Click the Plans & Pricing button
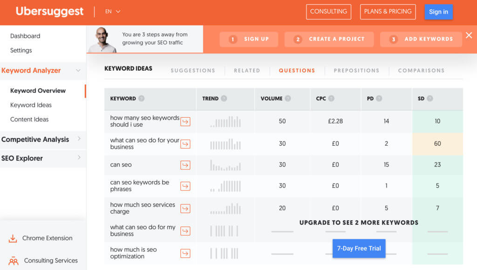 388,12
